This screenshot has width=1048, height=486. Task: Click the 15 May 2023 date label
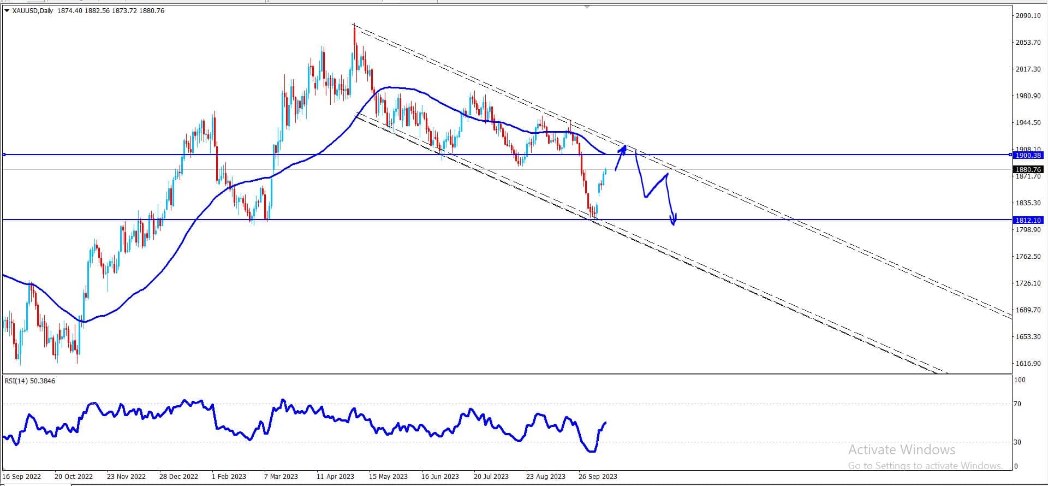click(388, 476)
